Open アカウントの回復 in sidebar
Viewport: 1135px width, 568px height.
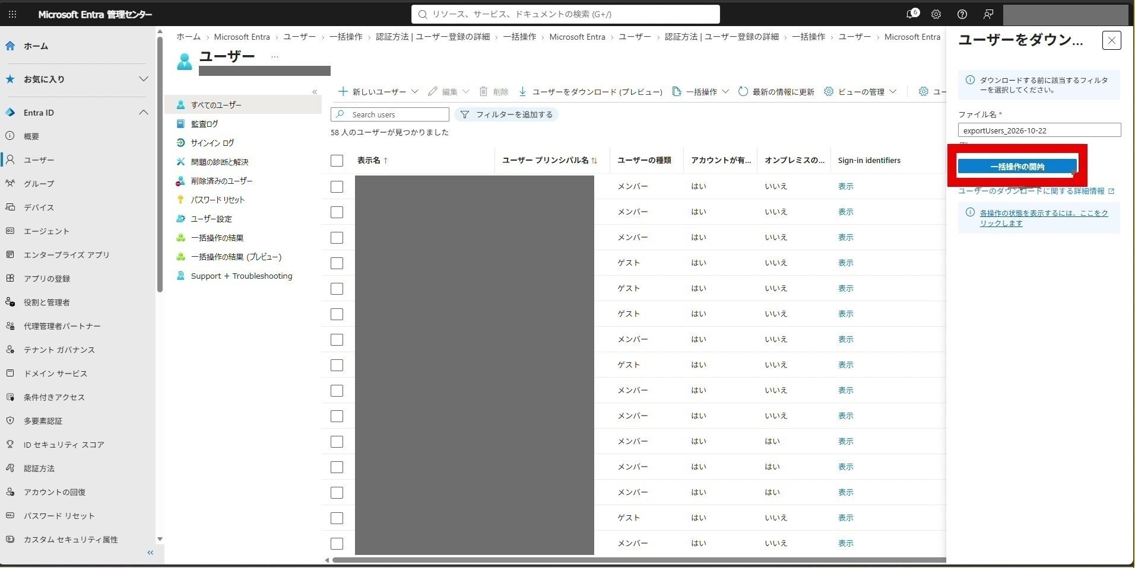click(54, 492)
